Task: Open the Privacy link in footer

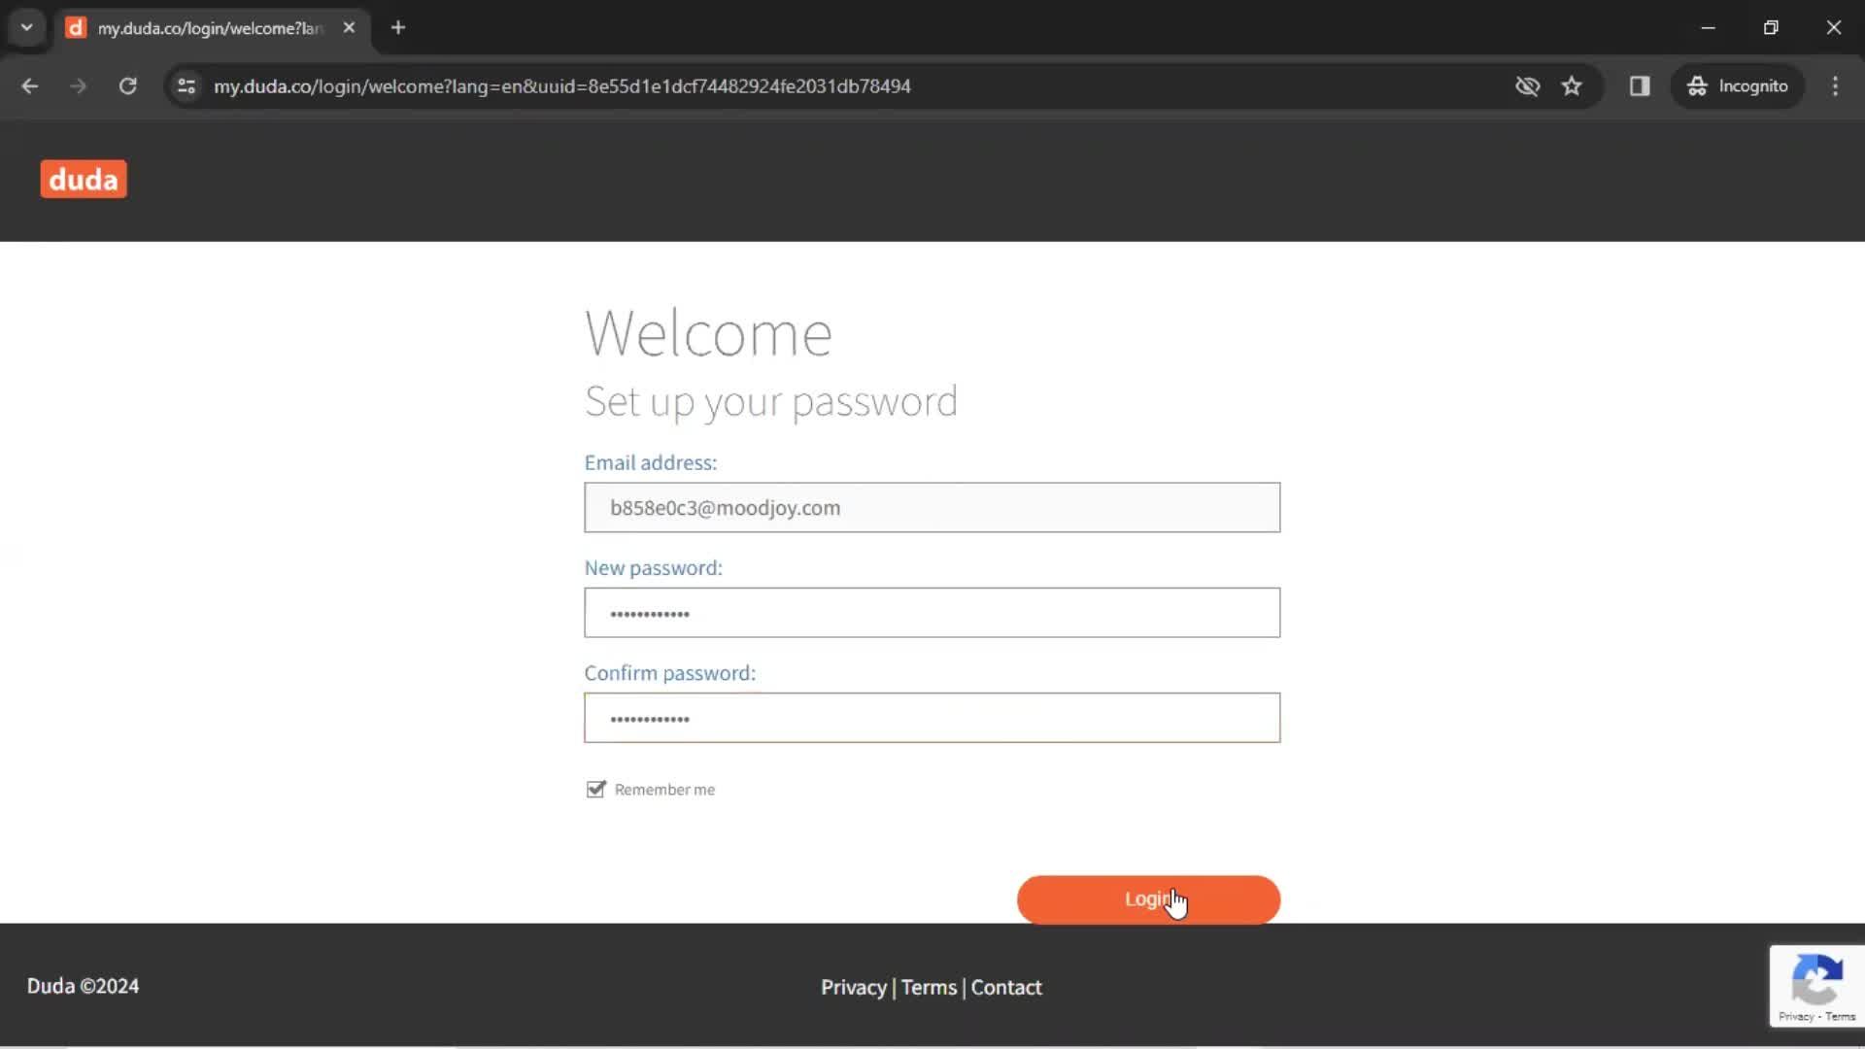Action: click(853, 987)
